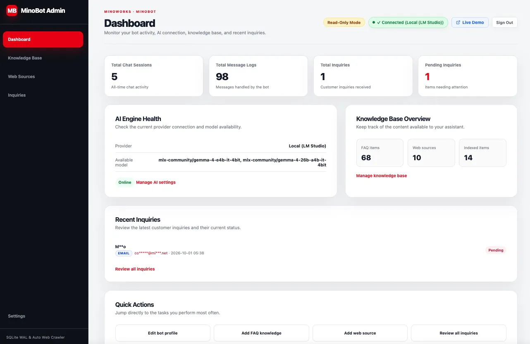Image resolution: width=530 pixels, height=344 pixels.
Task: Click the Indexed items 14 tile
Action: pyautogui.click(x=482, y=153)
